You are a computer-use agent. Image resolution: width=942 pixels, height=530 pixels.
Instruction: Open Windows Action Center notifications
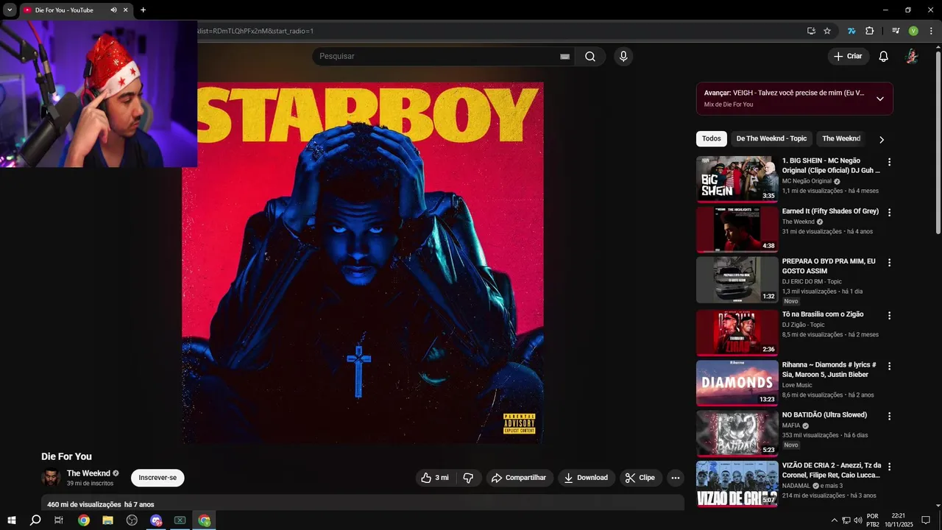(x=926, y=520)
